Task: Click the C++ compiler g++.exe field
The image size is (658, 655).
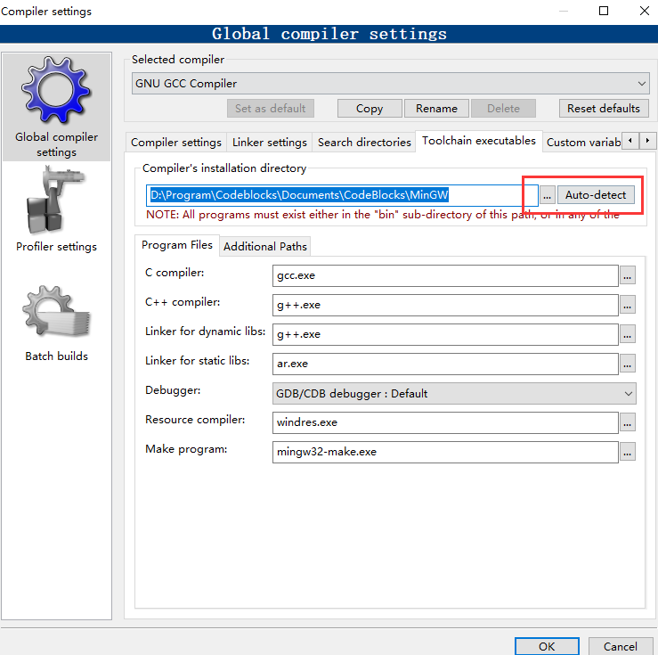Action: pos(445,305)
